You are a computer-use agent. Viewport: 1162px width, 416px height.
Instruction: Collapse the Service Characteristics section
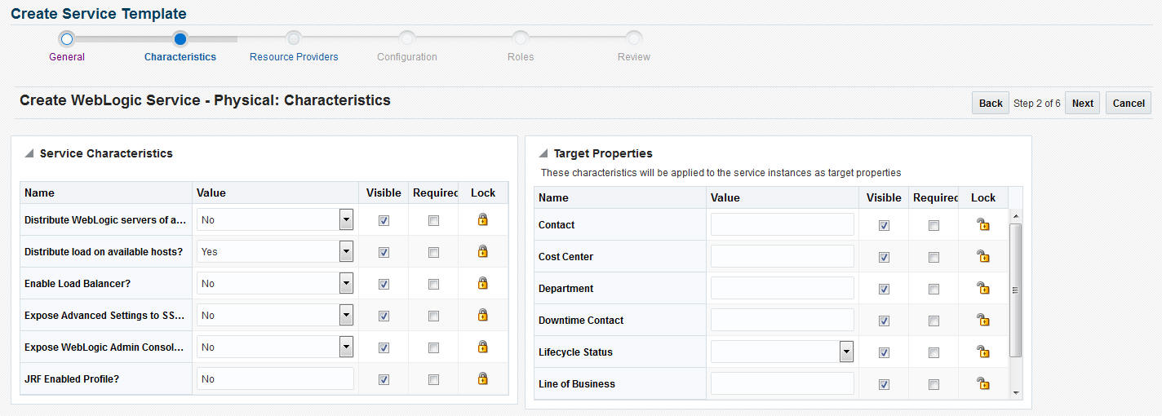tap(29, 153)
